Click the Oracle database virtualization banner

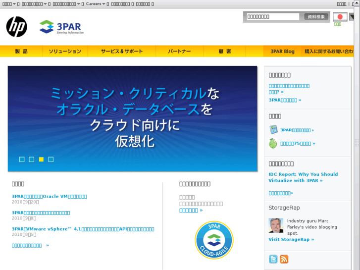tap(133, 118)
